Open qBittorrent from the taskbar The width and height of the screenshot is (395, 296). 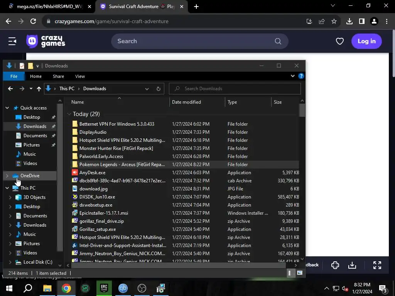(123, 288)
